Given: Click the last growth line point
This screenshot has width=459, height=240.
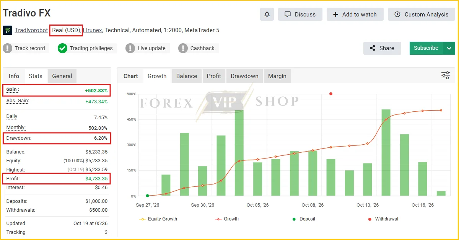Looking at the screenshot, I should 441,110.
